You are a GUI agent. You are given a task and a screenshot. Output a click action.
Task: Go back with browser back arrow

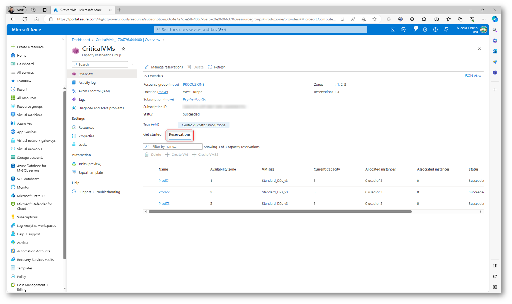pos(13,19)
